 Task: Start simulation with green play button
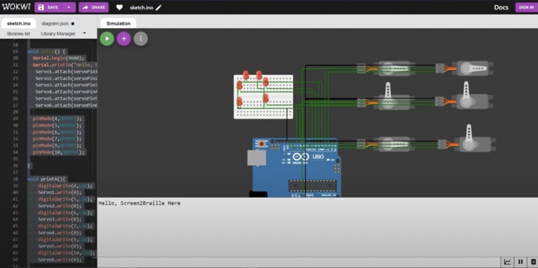pos(107,39)
